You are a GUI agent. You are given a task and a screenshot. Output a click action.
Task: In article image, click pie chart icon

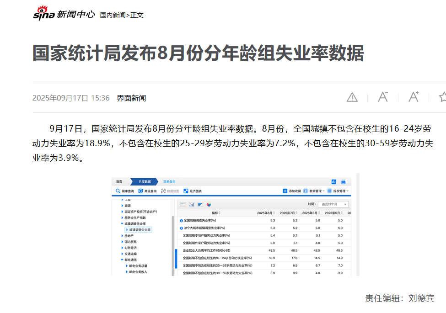[x=209, y=204]
